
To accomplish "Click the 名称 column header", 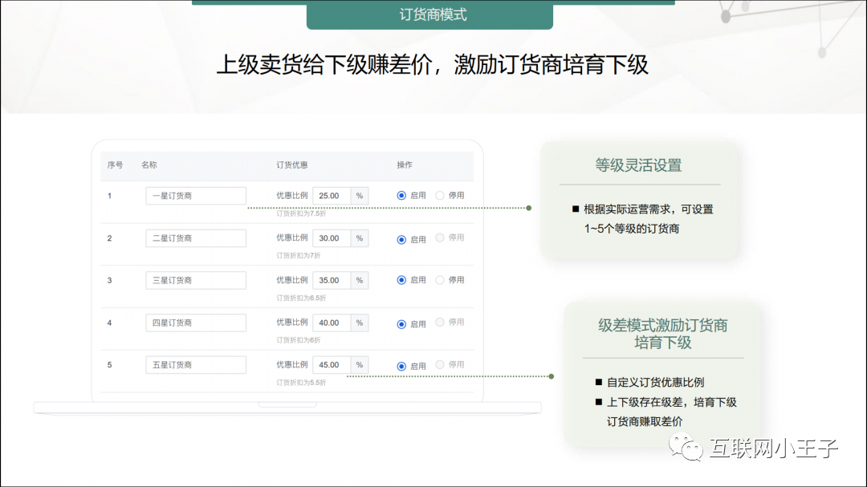I will coord(149,164).
